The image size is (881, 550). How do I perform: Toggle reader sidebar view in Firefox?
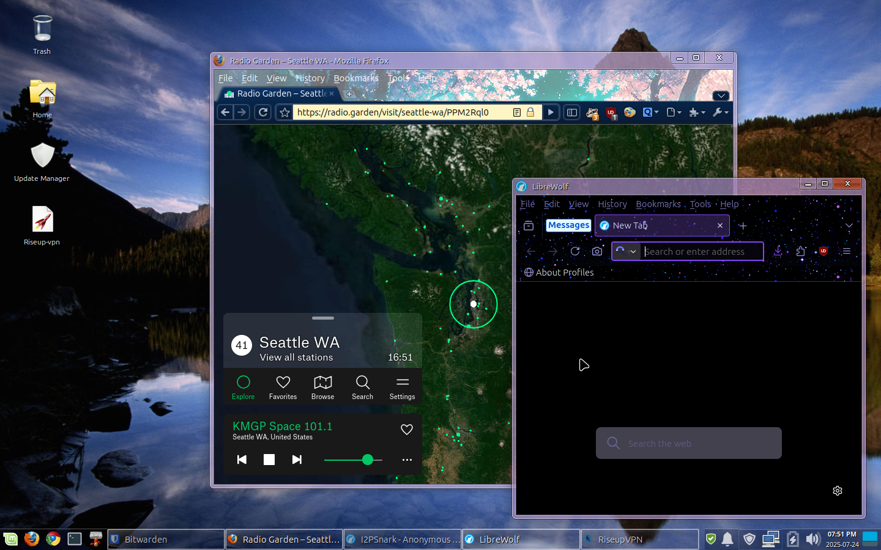(571, 112)
